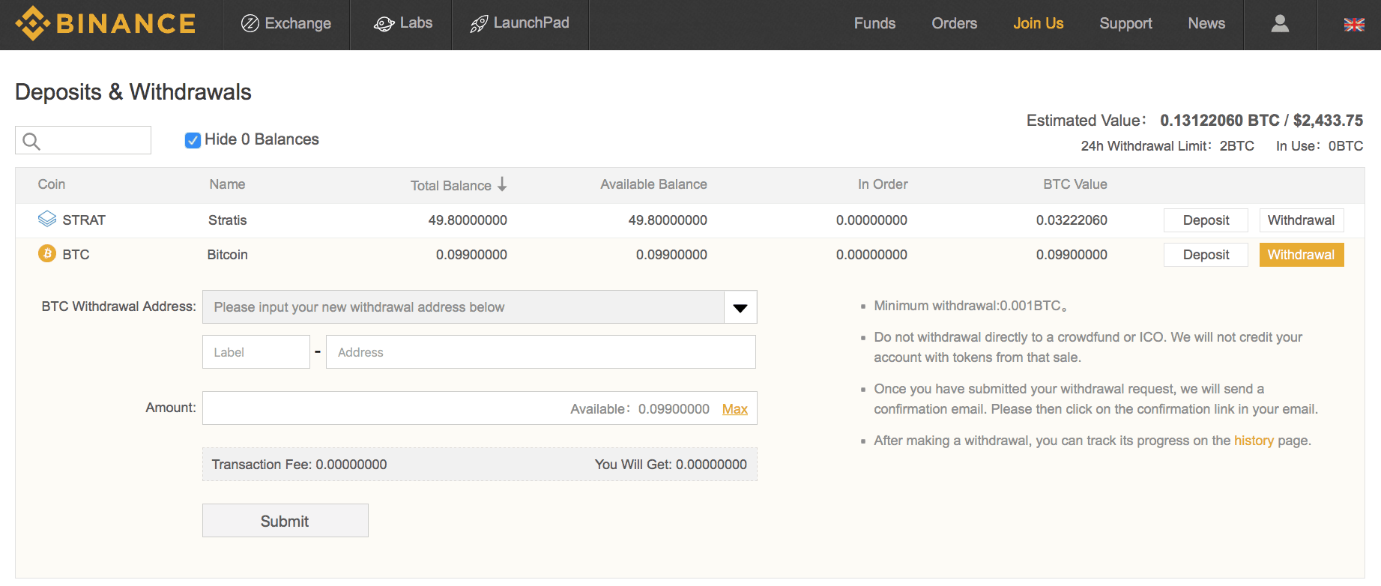Click into the address Label field

(x=256, y=352)
